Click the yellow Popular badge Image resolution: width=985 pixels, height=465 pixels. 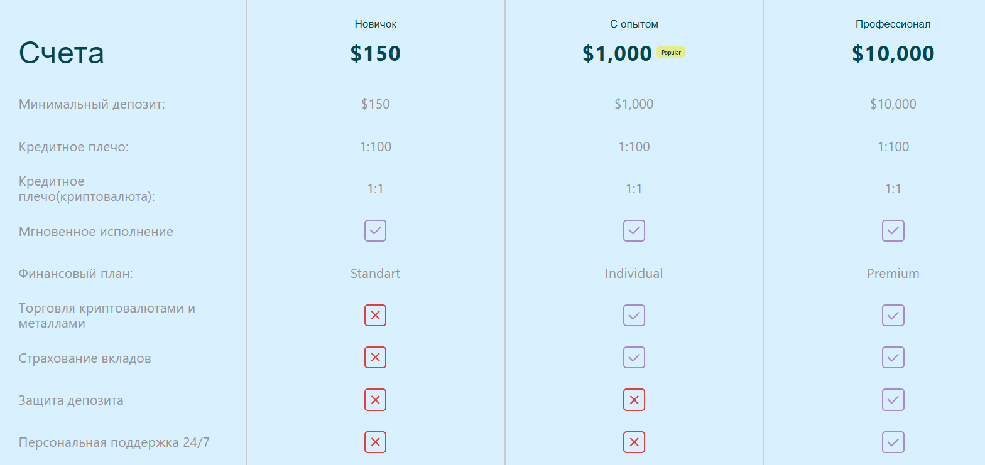[671, 53]
